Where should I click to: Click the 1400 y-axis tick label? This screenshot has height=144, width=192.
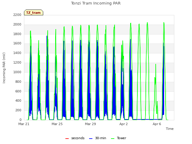17,53
